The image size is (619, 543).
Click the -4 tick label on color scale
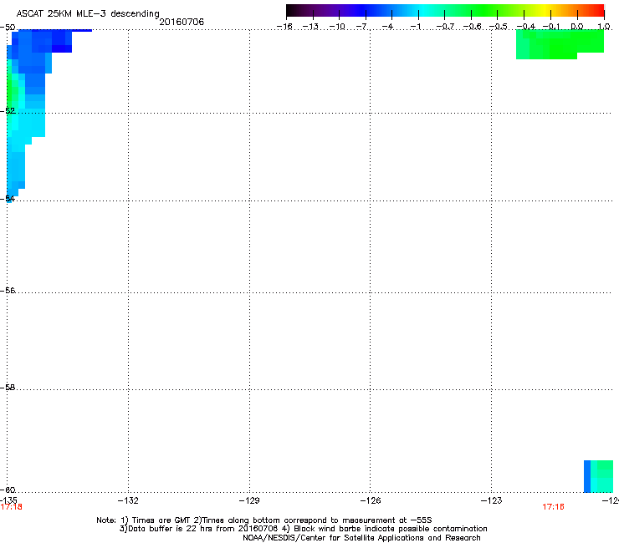pyautogui.click(x=387, y=27)
